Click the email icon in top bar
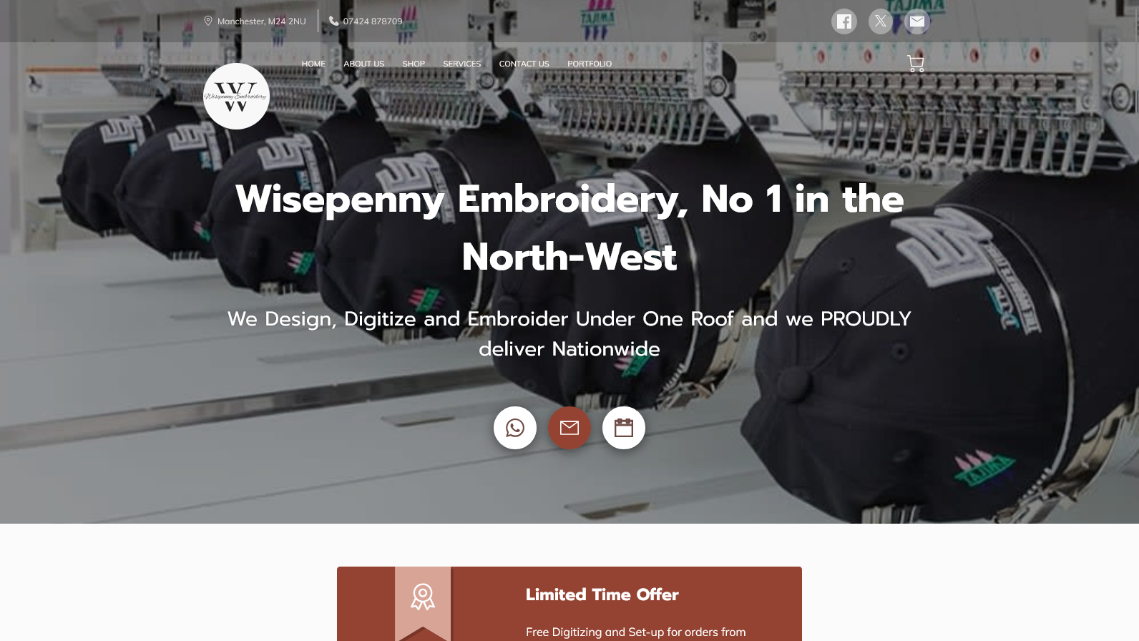This screenshot has width=1139, height=641. [x=917, y=21]
